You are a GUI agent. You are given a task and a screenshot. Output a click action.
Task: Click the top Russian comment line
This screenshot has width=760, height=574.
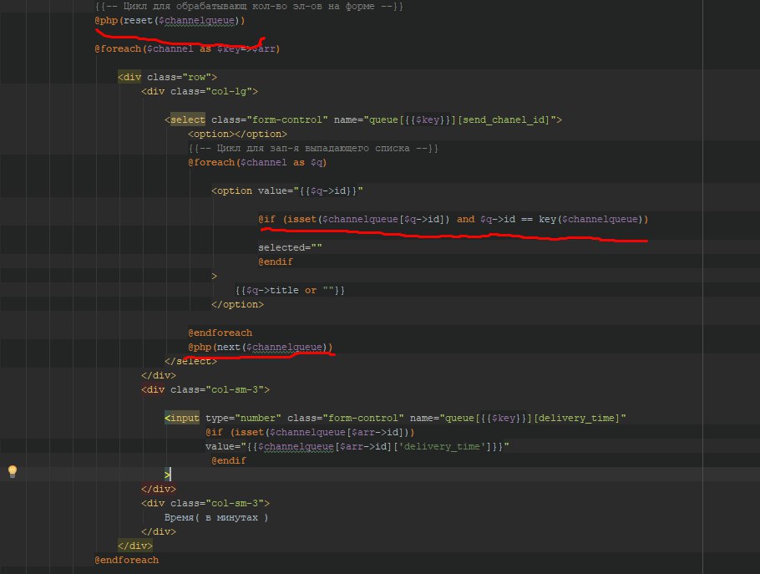point(249,7)
